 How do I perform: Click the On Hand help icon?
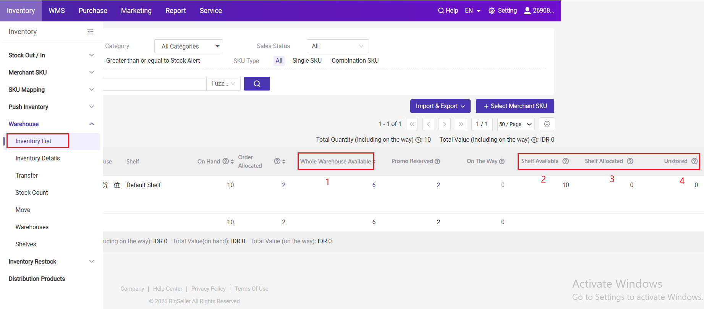tap(226, 161)
